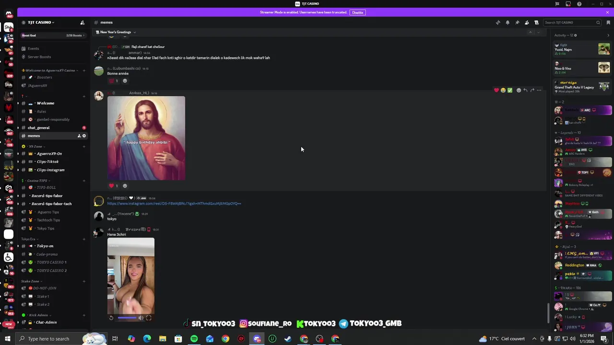Reply to the Jesus image message

click(525, 90)
